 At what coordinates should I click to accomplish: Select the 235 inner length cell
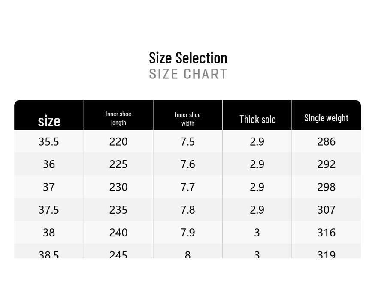118,210
